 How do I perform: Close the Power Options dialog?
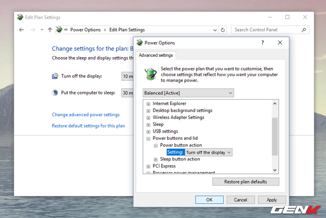[x=280, y=43]
